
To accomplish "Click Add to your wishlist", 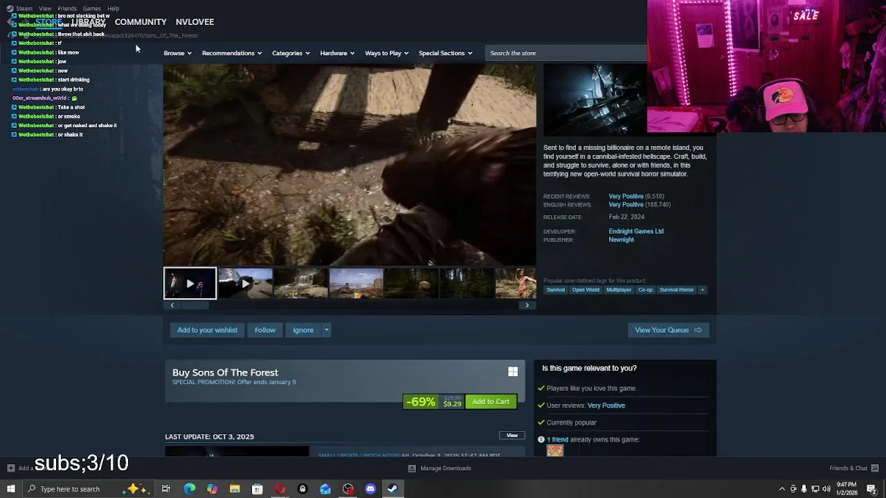I will [207, 330].
